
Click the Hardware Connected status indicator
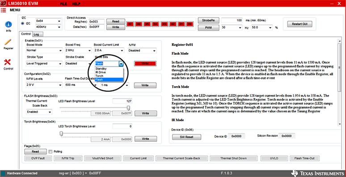click(x=3, y=173)
